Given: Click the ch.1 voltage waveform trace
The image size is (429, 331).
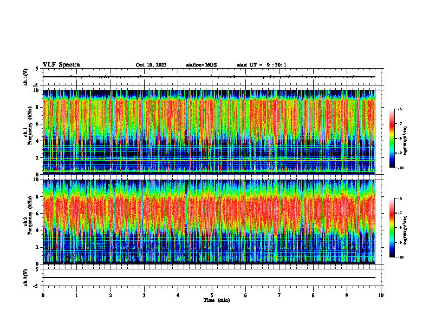Looking at the screenshot, I should [x=209, y=77].
